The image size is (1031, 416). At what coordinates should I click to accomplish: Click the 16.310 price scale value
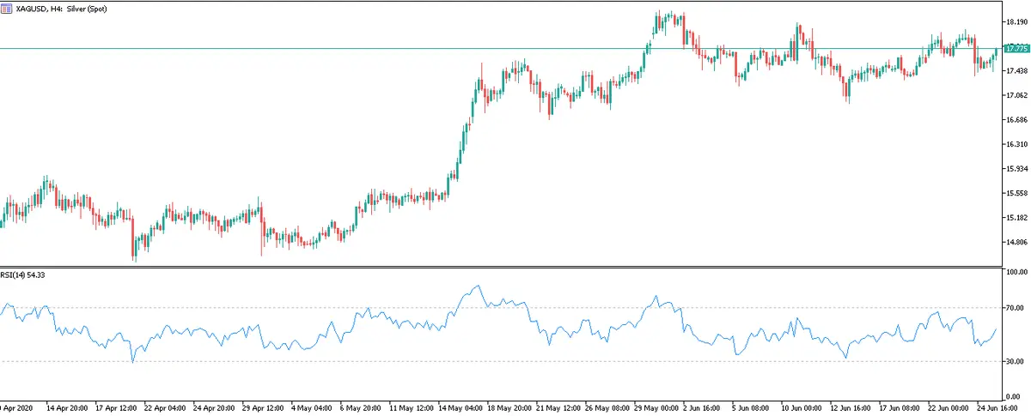pyautogui.click(x=1016, y=144)
